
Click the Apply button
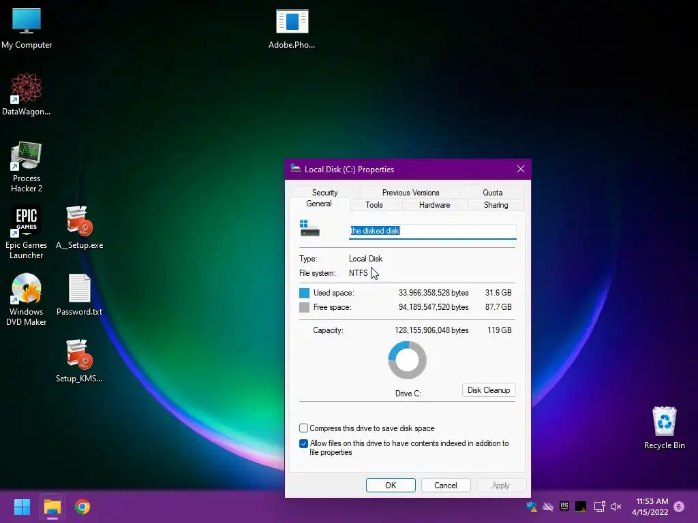[501, 485]
